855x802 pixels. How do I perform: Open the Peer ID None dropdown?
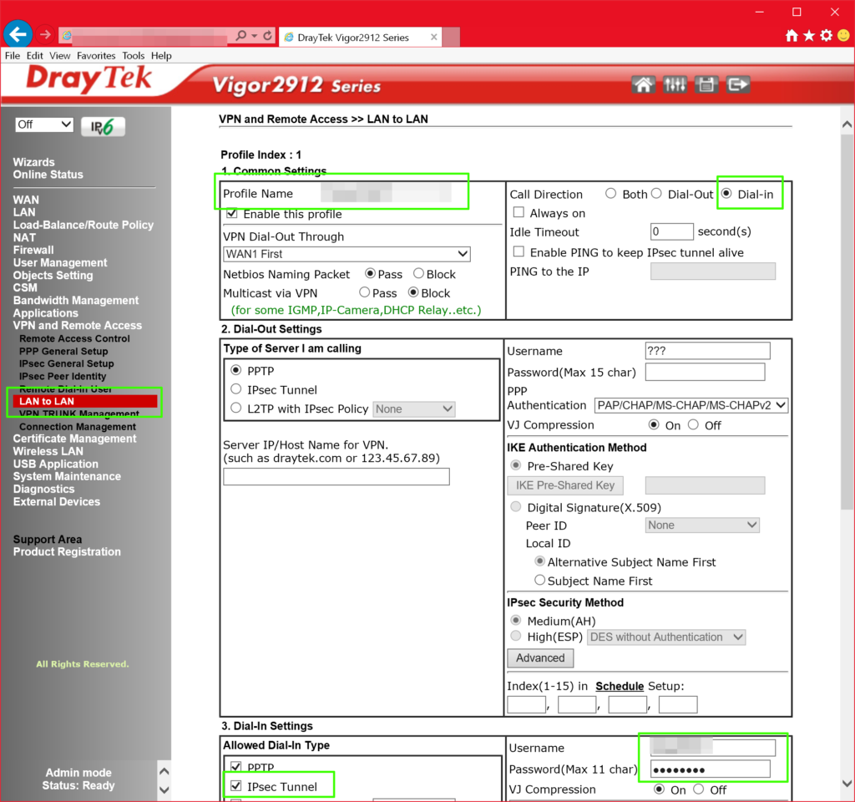pyautogui.click(x=702, y=525)
